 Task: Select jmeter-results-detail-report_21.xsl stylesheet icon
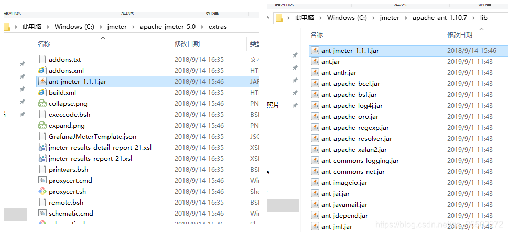(42, 148)
